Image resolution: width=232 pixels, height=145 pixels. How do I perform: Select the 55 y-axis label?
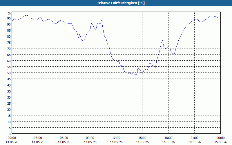pos(9,67)
